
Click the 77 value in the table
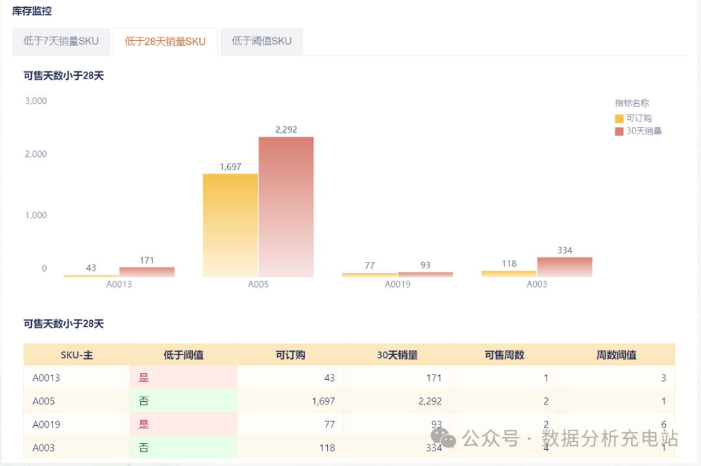point(330,425)
